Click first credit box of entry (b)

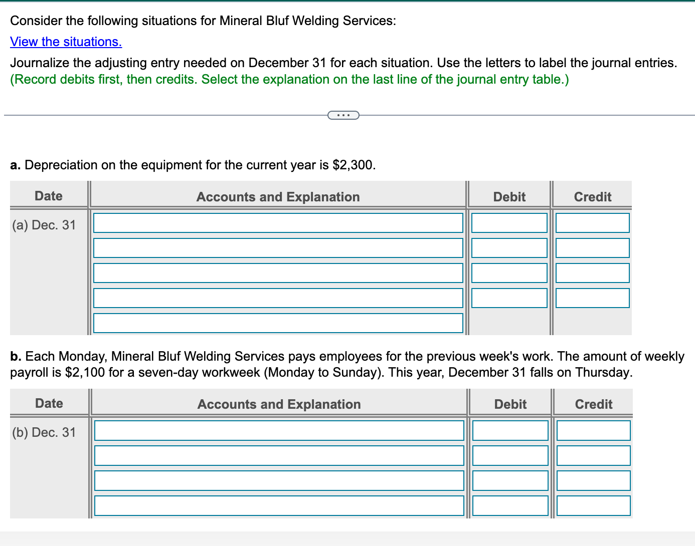[594, 431]
